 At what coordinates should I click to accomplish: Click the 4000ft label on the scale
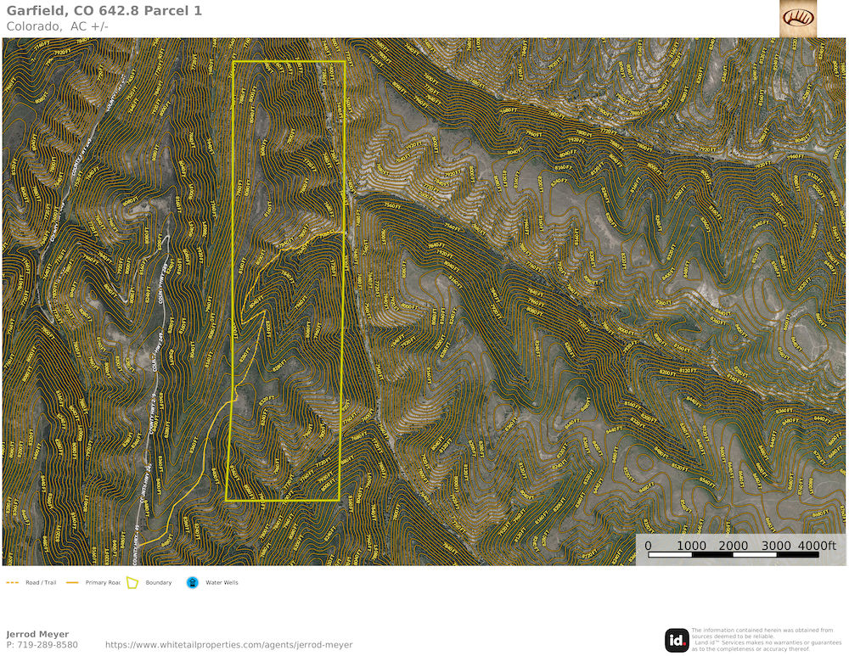point(818,545)
